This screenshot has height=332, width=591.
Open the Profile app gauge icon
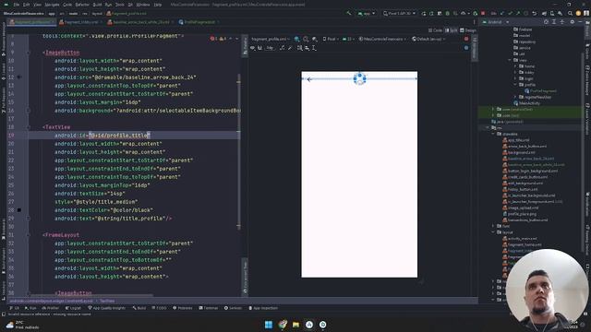[464, 13]
